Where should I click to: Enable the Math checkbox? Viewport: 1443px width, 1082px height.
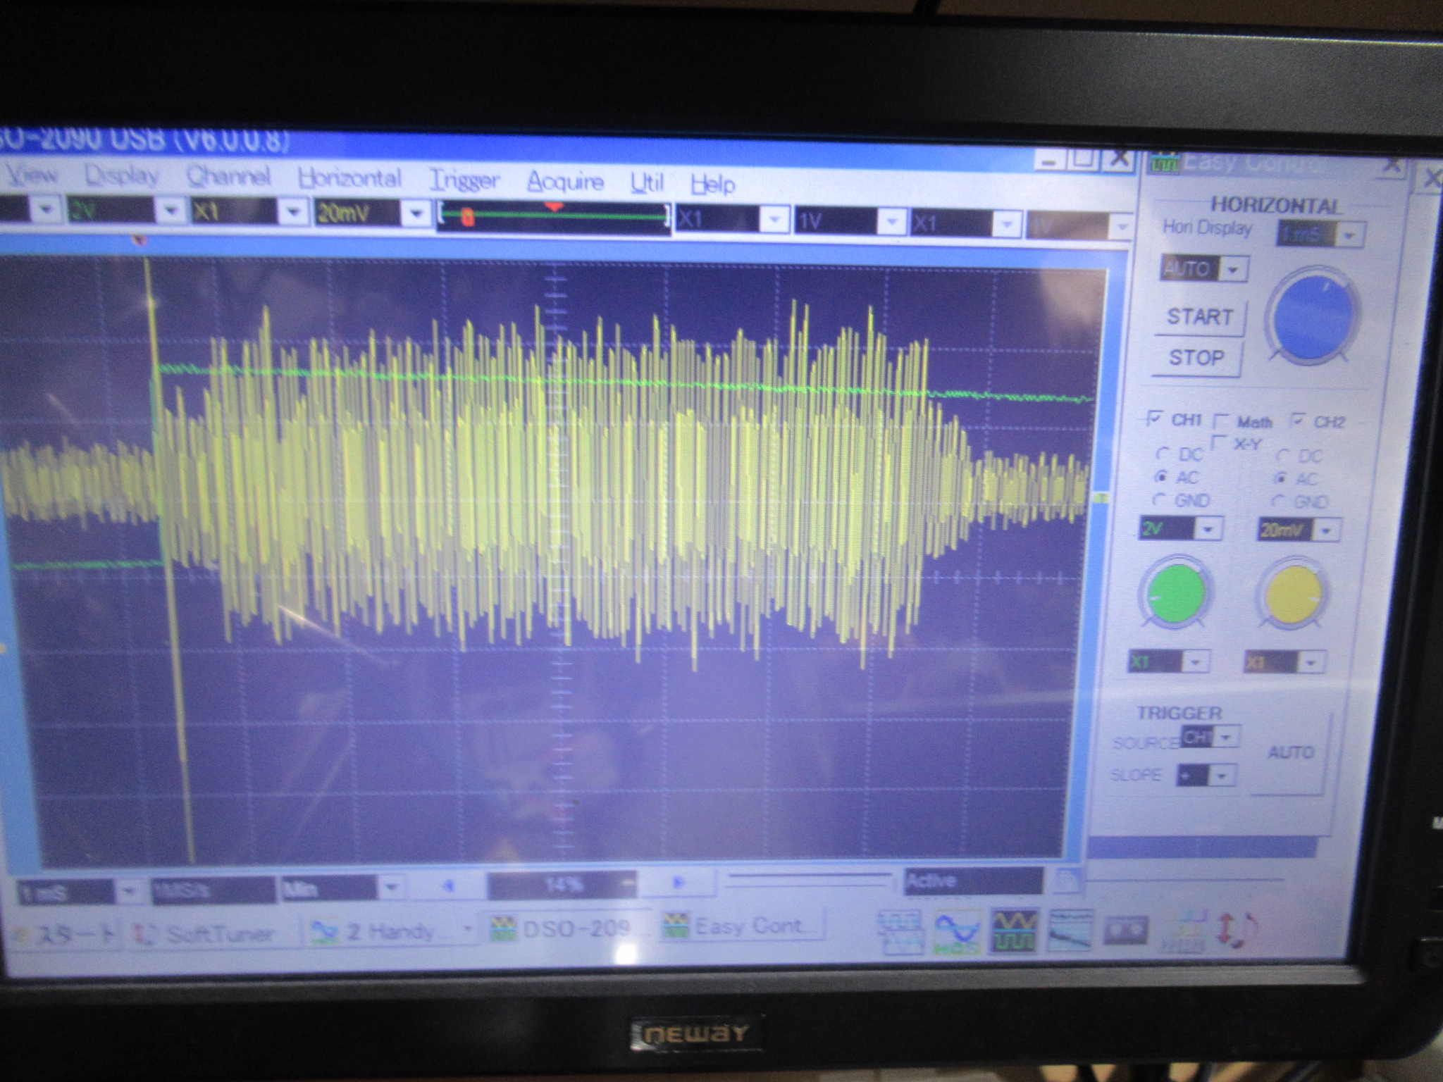point(1221,422)
